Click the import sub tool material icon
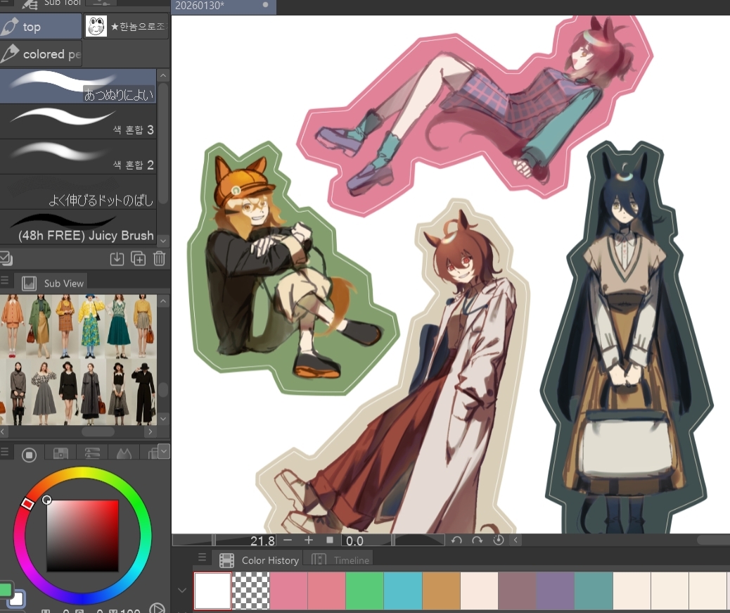730x613 pixels. click(x=117, y=259)
